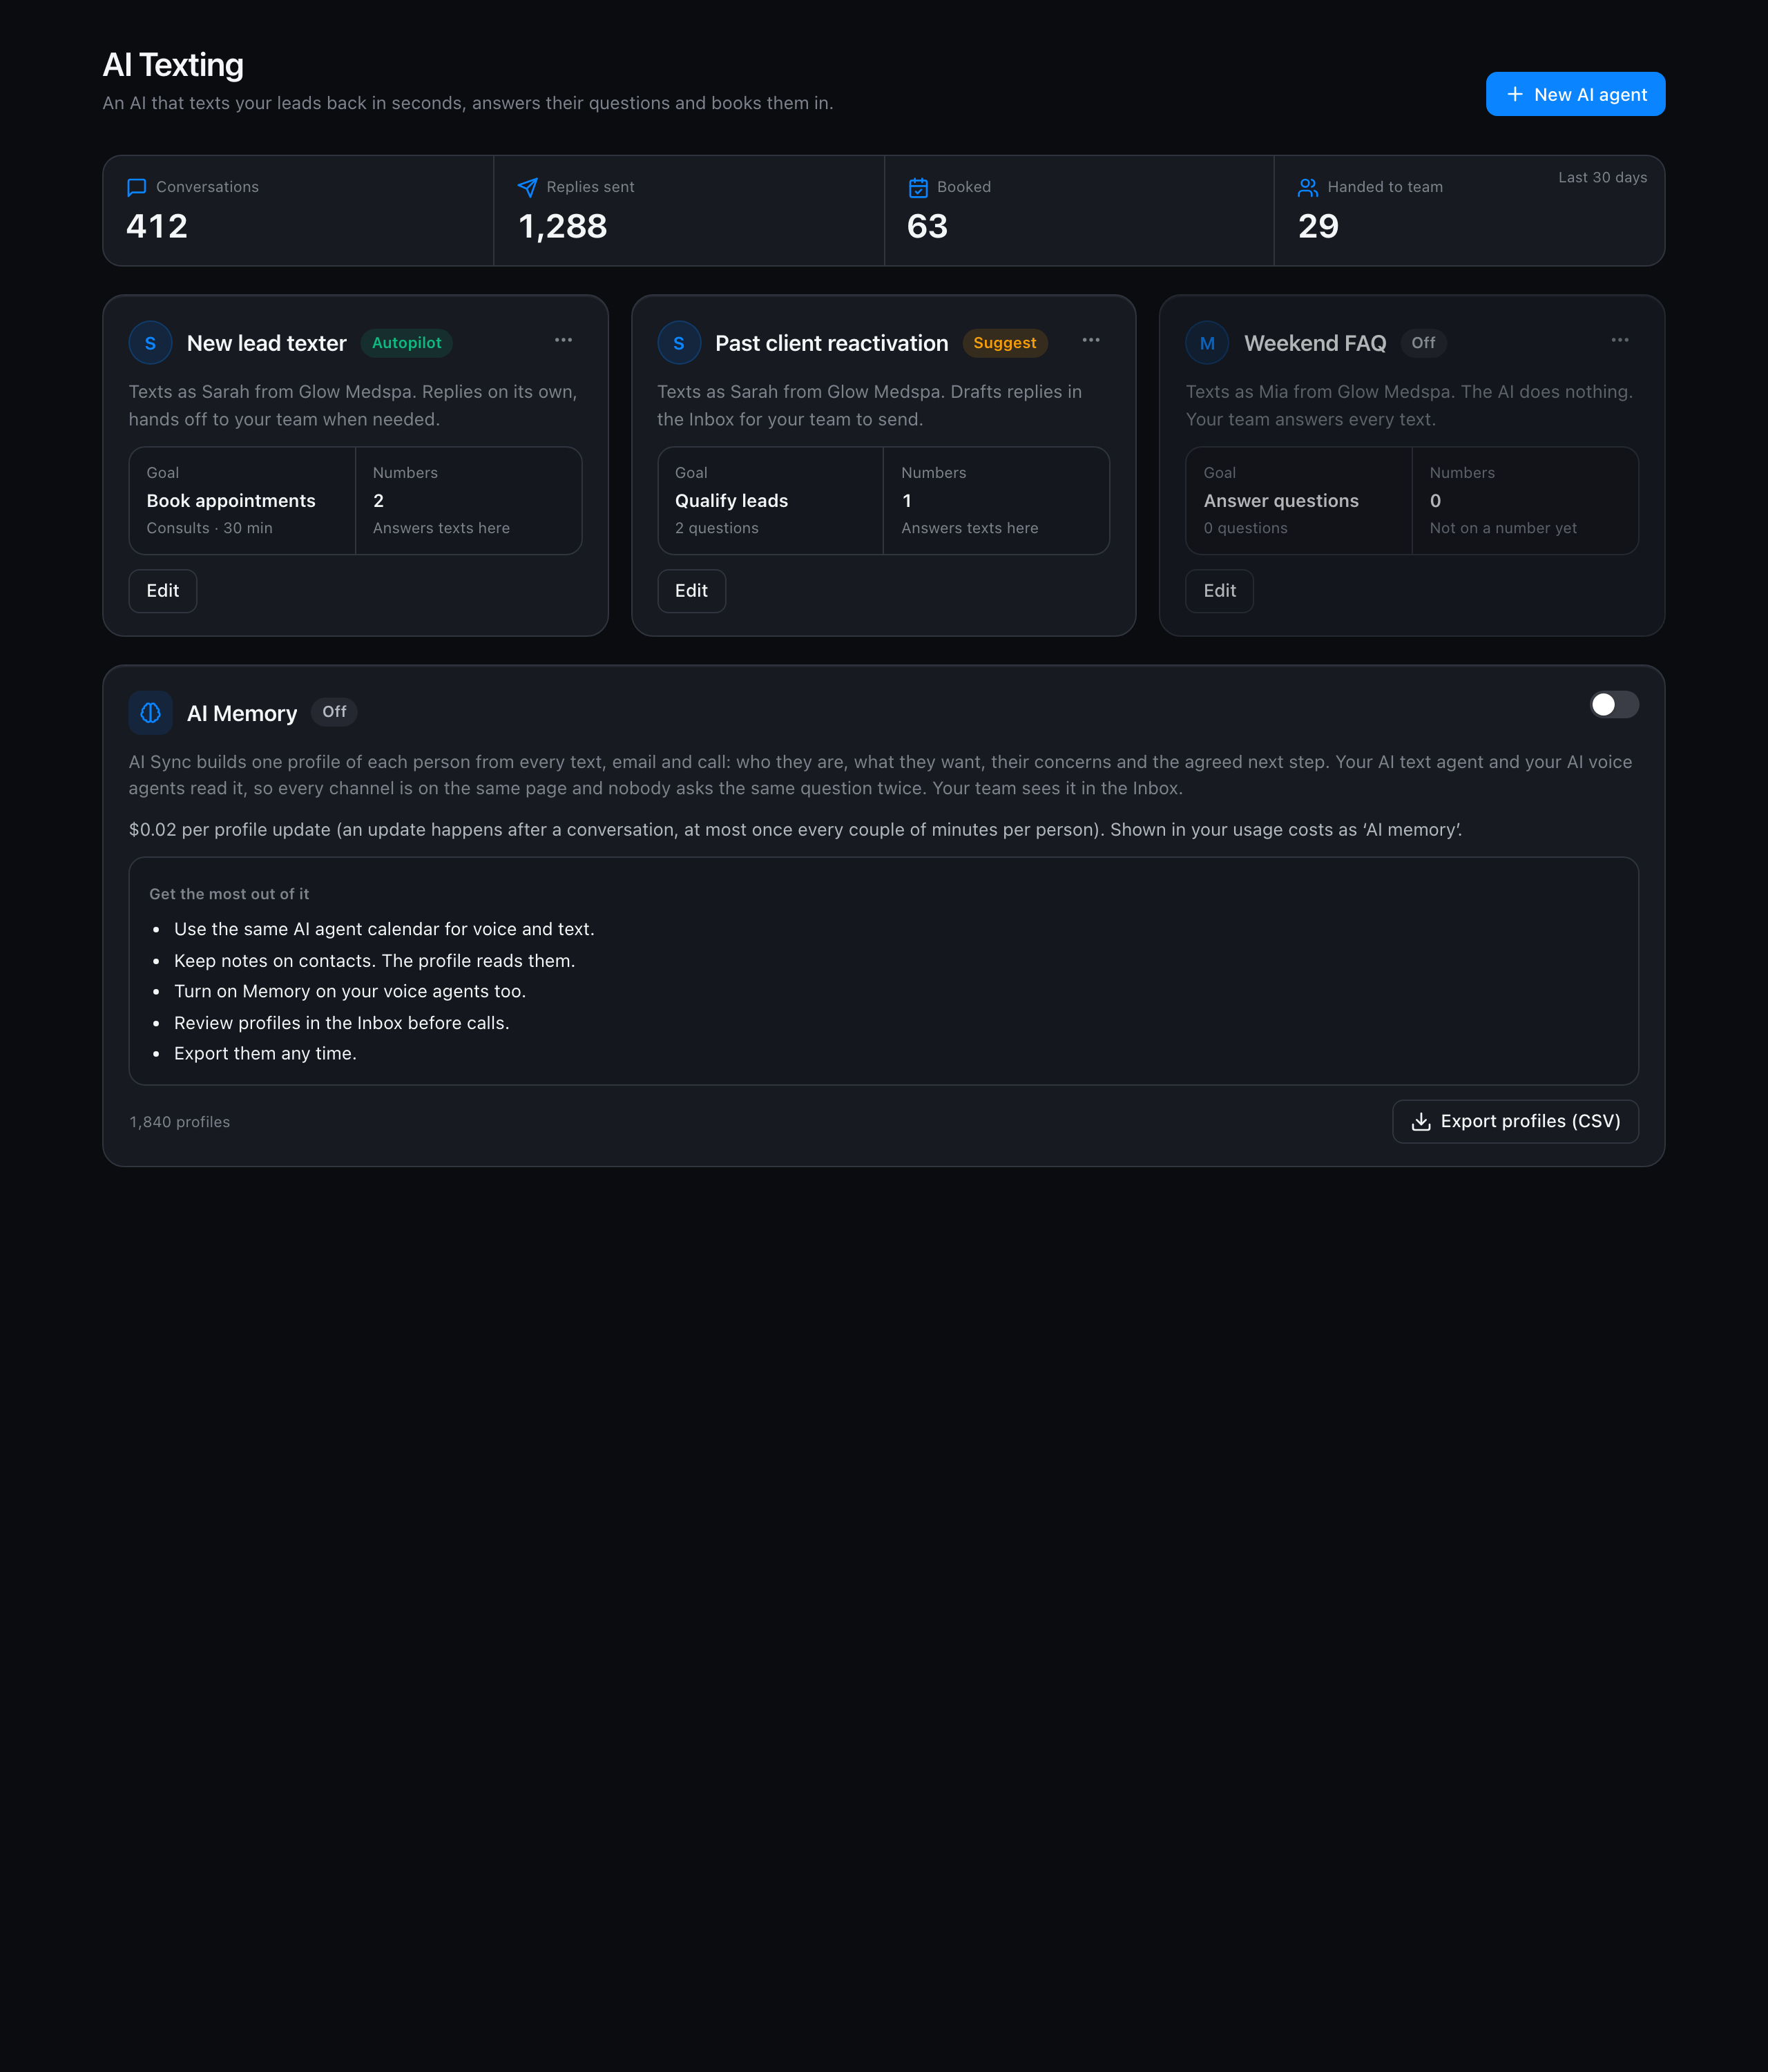This screenshot has height=2072, width=1768.
Task: Click the Replies sent paper plane icon
Action: point(527,187)
